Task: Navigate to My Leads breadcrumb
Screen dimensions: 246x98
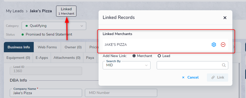Action: pos(15,11)
